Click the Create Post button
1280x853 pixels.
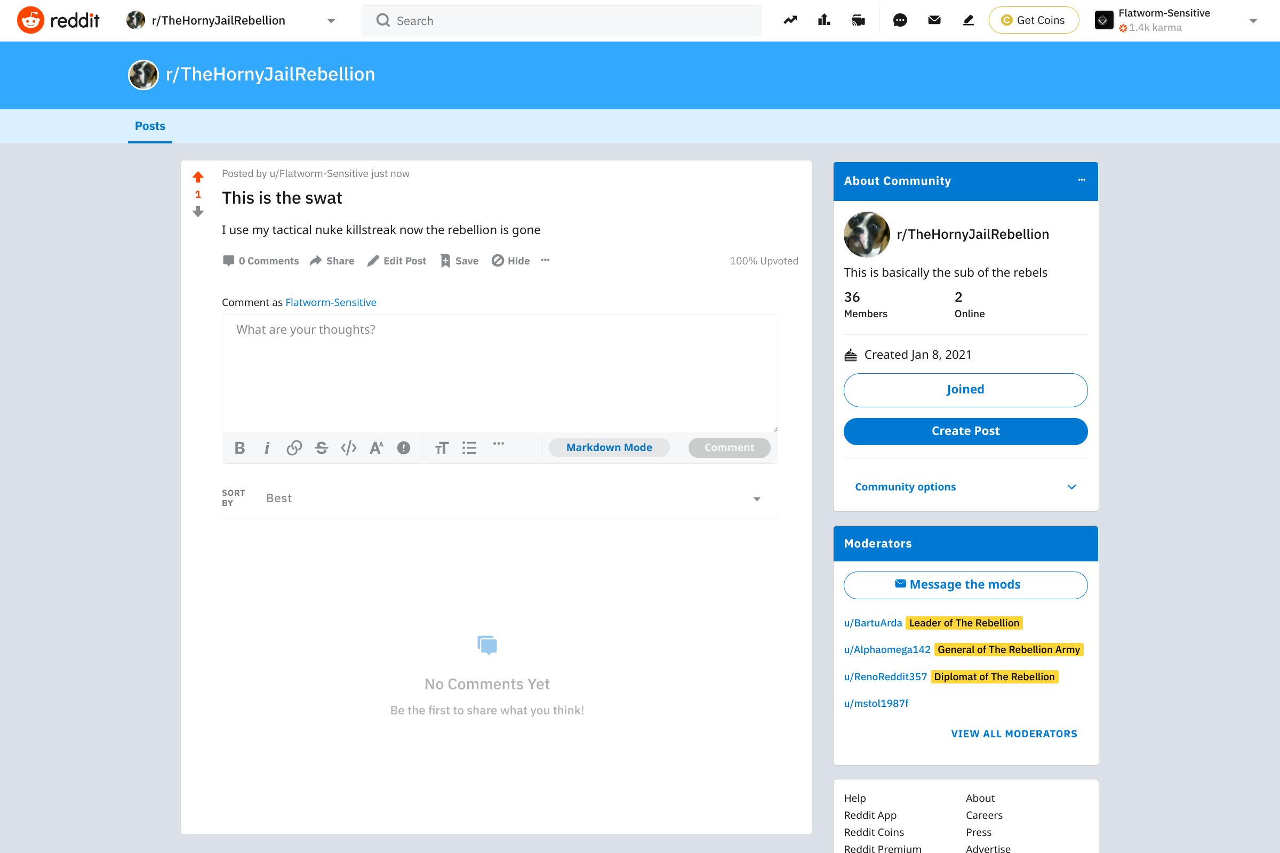tap(965, 431)
